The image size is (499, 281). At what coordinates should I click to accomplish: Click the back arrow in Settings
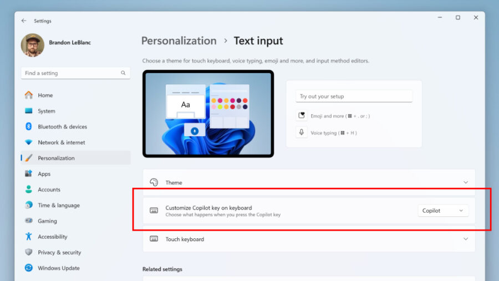point(24,21)
